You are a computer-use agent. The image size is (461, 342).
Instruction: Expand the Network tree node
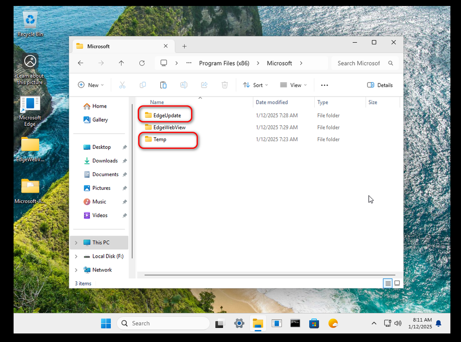point(76,270)
